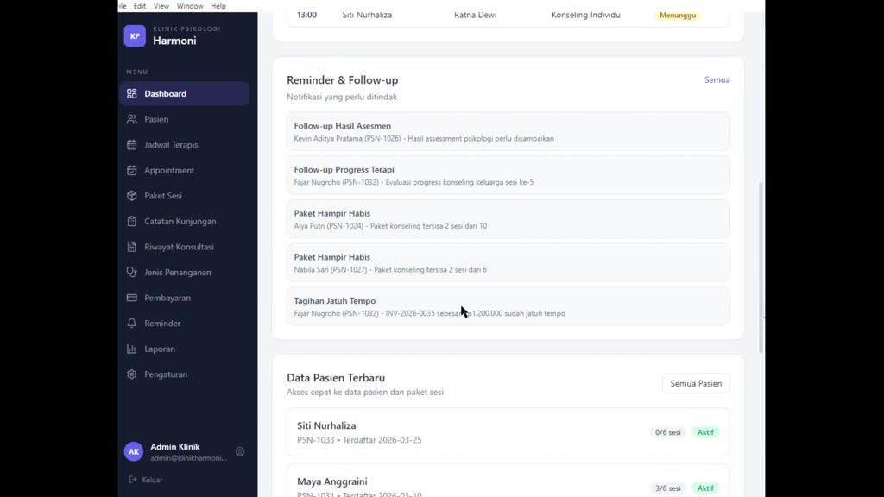Click the 0/6 sesi badge
Screen dimensions: 884x497
668,432
